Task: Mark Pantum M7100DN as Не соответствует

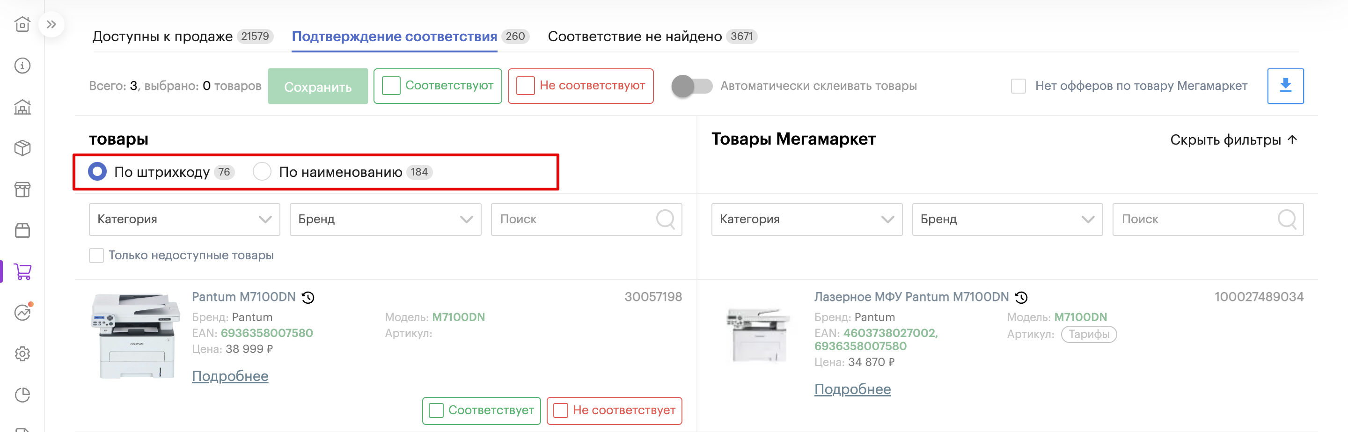Action: [x=614, y=410]
